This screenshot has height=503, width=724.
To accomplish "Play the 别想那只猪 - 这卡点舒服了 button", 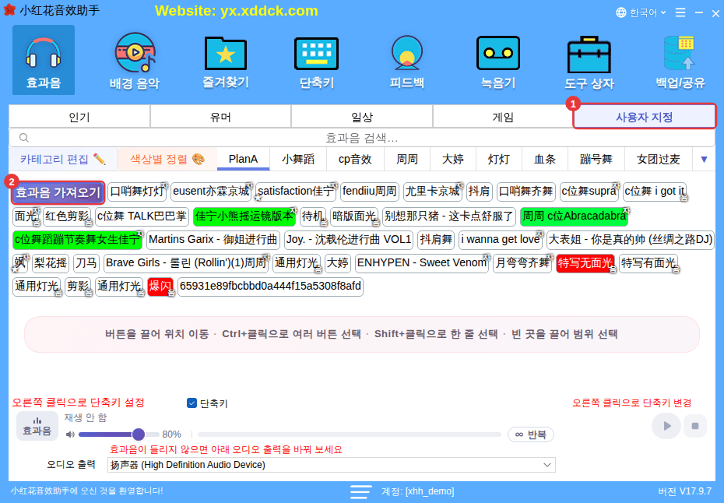I will point(449,216).
